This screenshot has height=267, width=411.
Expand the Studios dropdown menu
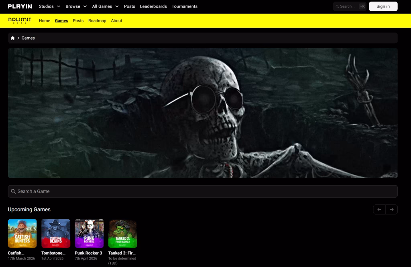(49, 6)
